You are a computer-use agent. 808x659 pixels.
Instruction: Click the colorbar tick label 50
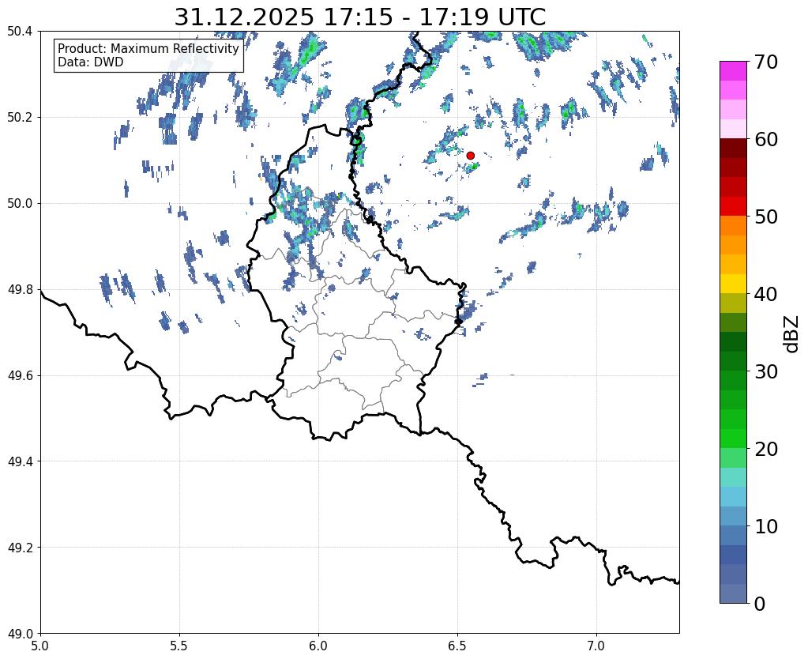coord(765,217)
